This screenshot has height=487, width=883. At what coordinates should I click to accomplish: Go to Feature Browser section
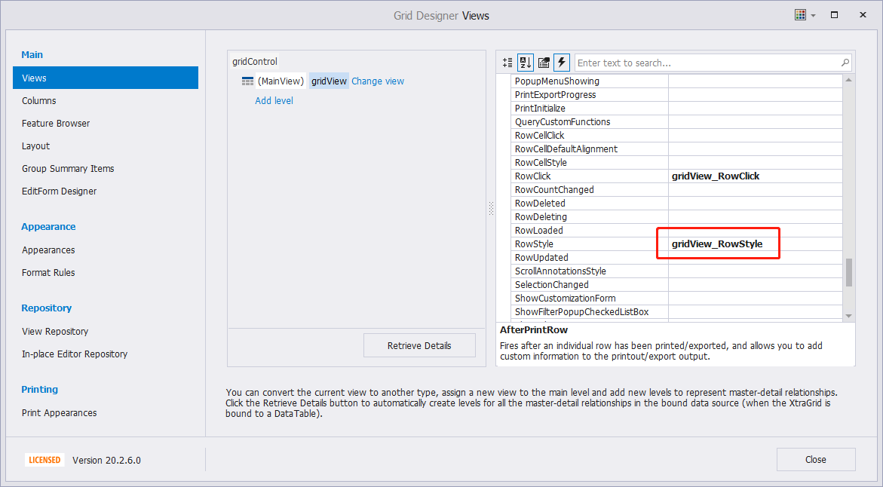[x=56, y=124]
